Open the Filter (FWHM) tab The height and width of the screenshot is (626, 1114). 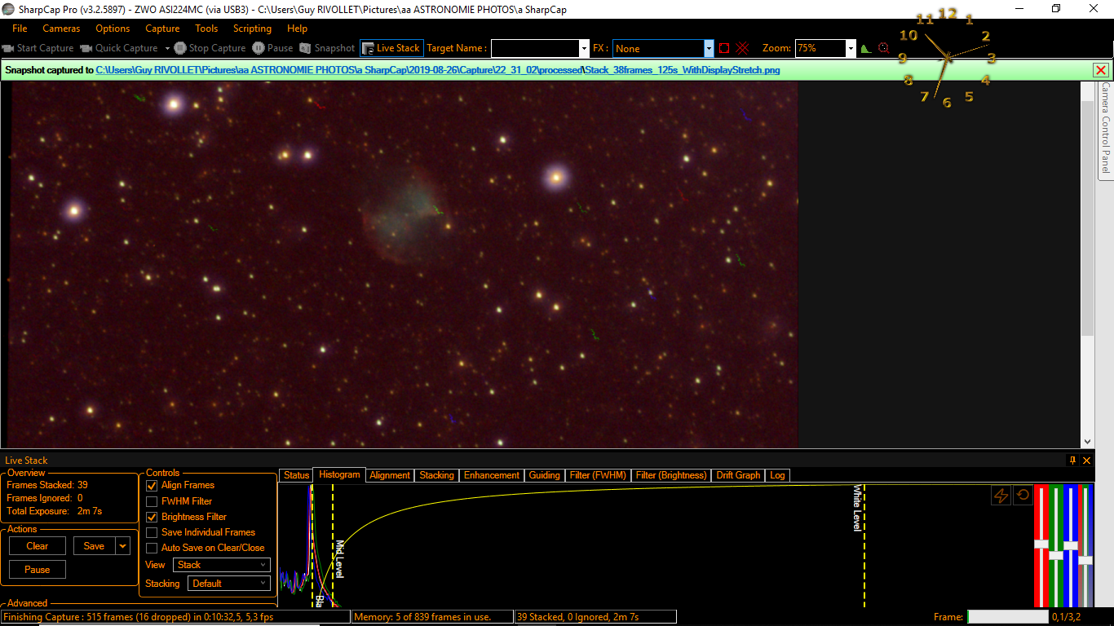598,475
